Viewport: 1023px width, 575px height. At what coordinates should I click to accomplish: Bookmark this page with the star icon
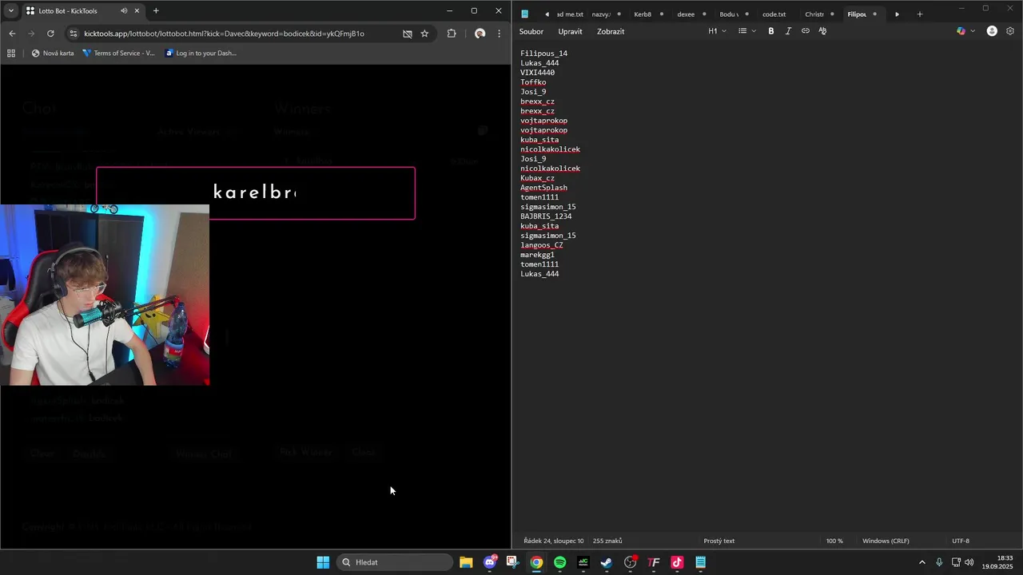(424, 34)
